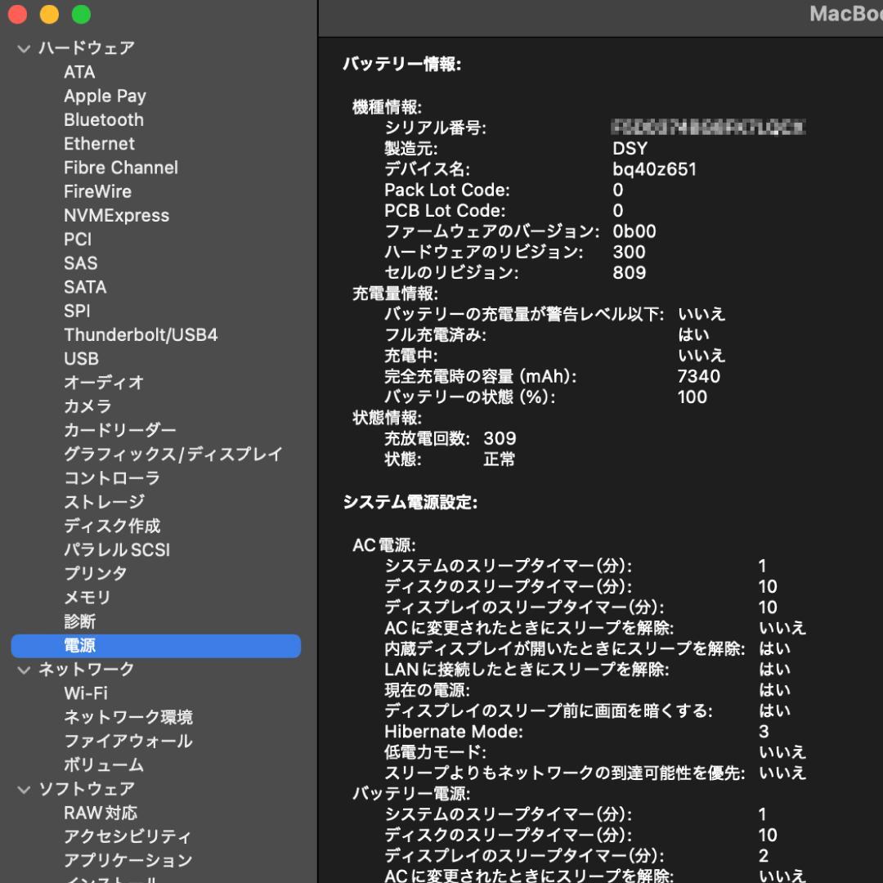The width and height of the screenshot is (883, 883).
Task: Select ATA in the hardware sidebar
Action: coord(80,72)
